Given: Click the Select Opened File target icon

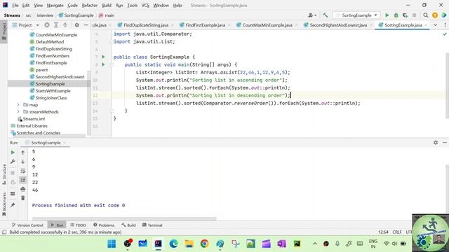Looking at the screenshot, I should [47, 25].
